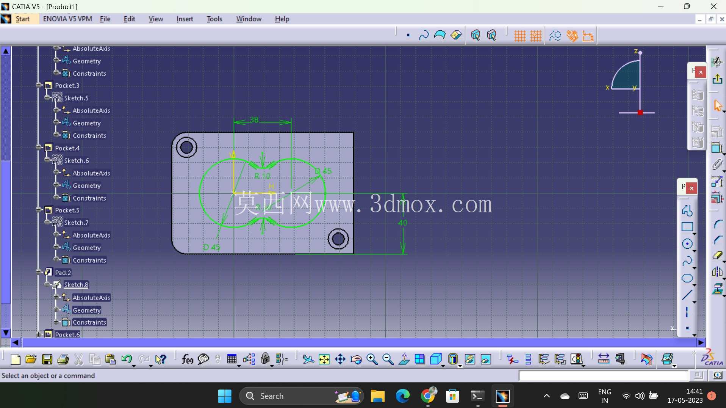Image resolution: width=726 pixels, height=408 pixels.
Task: Select the orange Select arrow tool
Action: pos(717,105)
